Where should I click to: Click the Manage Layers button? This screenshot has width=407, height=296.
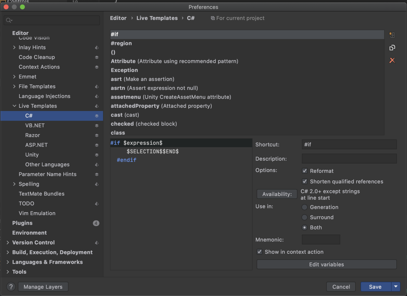tap(43, 287)
